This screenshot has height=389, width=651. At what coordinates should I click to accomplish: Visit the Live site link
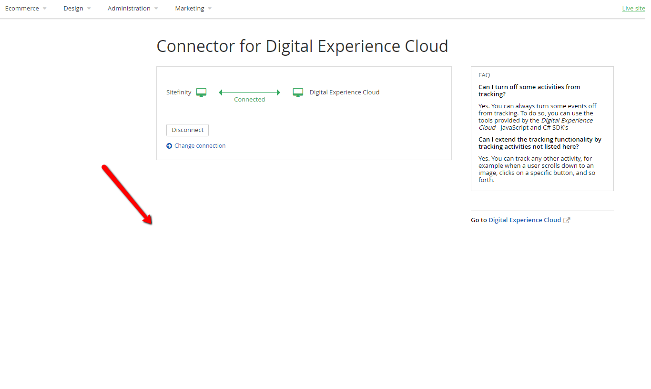634,9
